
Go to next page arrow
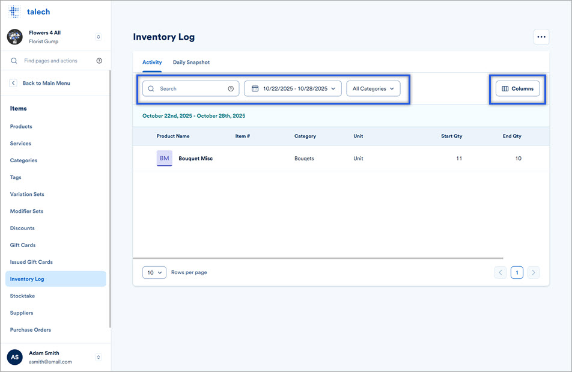click(x=534, y=272)
